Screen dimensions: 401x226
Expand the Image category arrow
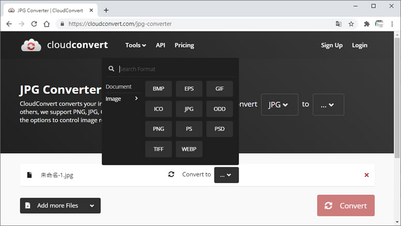(136, 98)
